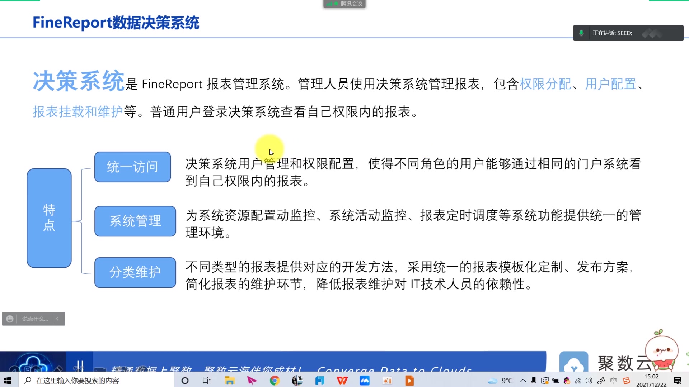Click the watermelon cartoon mascot

[662, 350]
